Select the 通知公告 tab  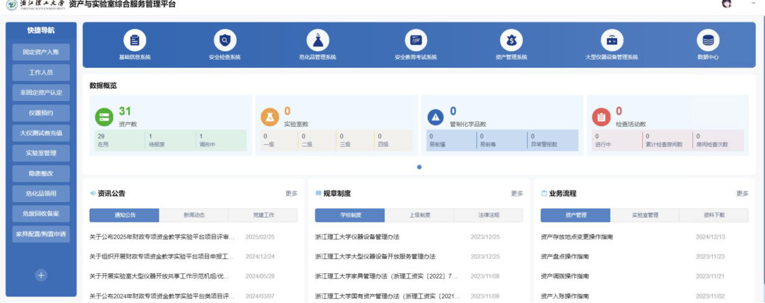click(124, 215)
